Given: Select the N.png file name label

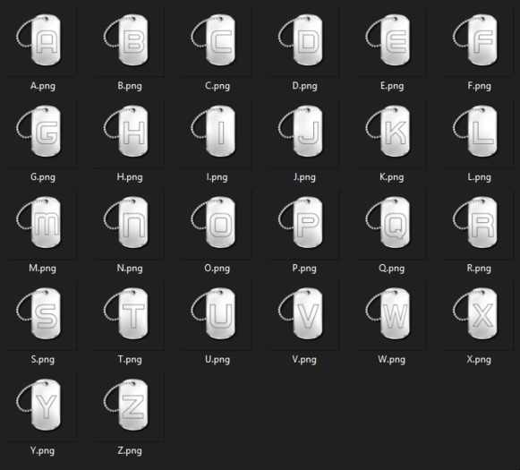Looking at the screenshot, I should (130, 269).
